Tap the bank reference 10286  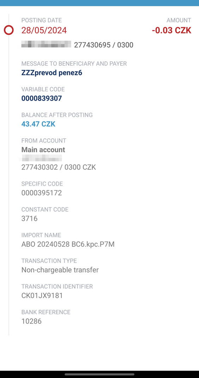pos(31,321)
